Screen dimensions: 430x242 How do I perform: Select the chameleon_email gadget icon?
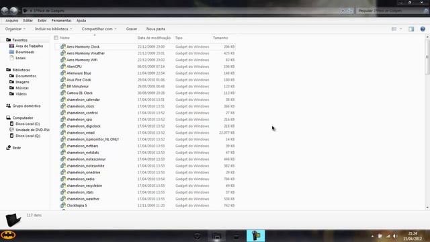(x=63, y=132)
